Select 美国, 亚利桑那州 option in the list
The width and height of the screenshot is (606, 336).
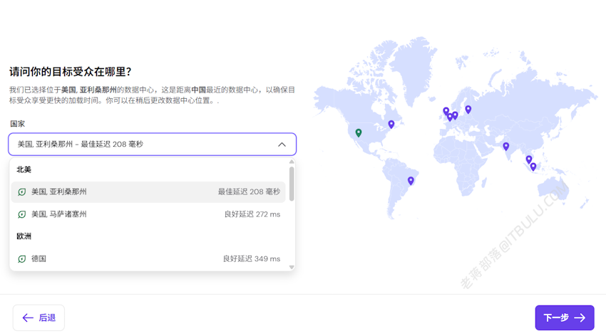tap(148, 191)
